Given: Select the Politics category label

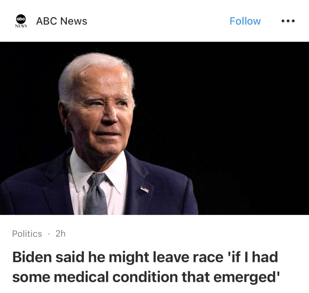Looking at the screenshot, I should (x=27, y=234).
